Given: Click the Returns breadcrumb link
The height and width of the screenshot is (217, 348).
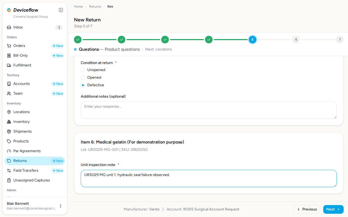Looking at the screenshot, I should pyautogui.click(x=95, y=7).
